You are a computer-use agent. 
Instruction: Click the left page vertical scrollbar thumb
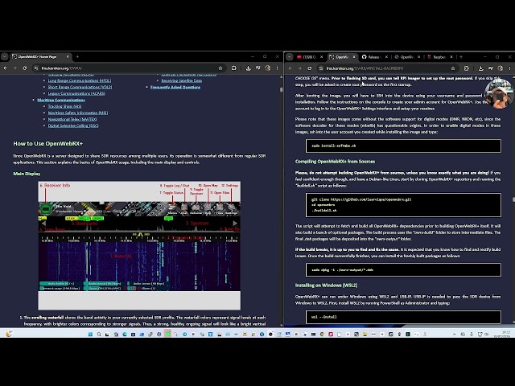281,89
